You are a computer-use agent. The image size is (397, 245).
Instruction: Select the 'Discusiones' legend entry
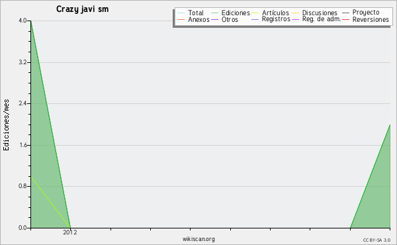point(320,13)
